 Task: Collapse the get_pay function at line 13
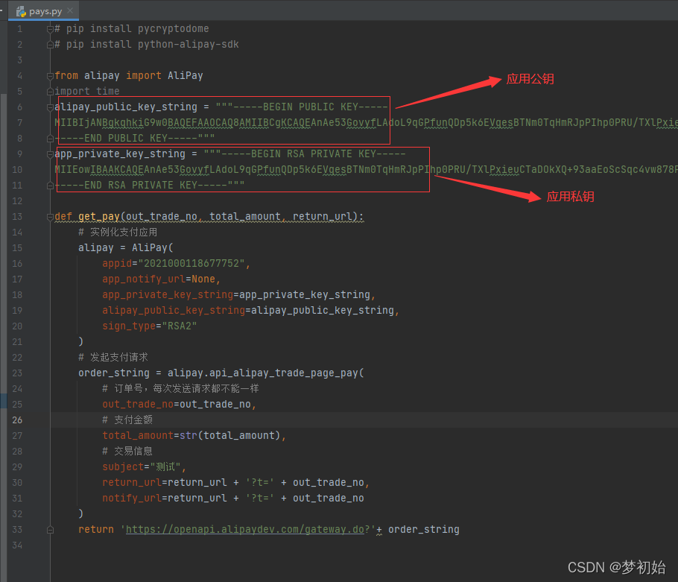click(x=50, y=217)
